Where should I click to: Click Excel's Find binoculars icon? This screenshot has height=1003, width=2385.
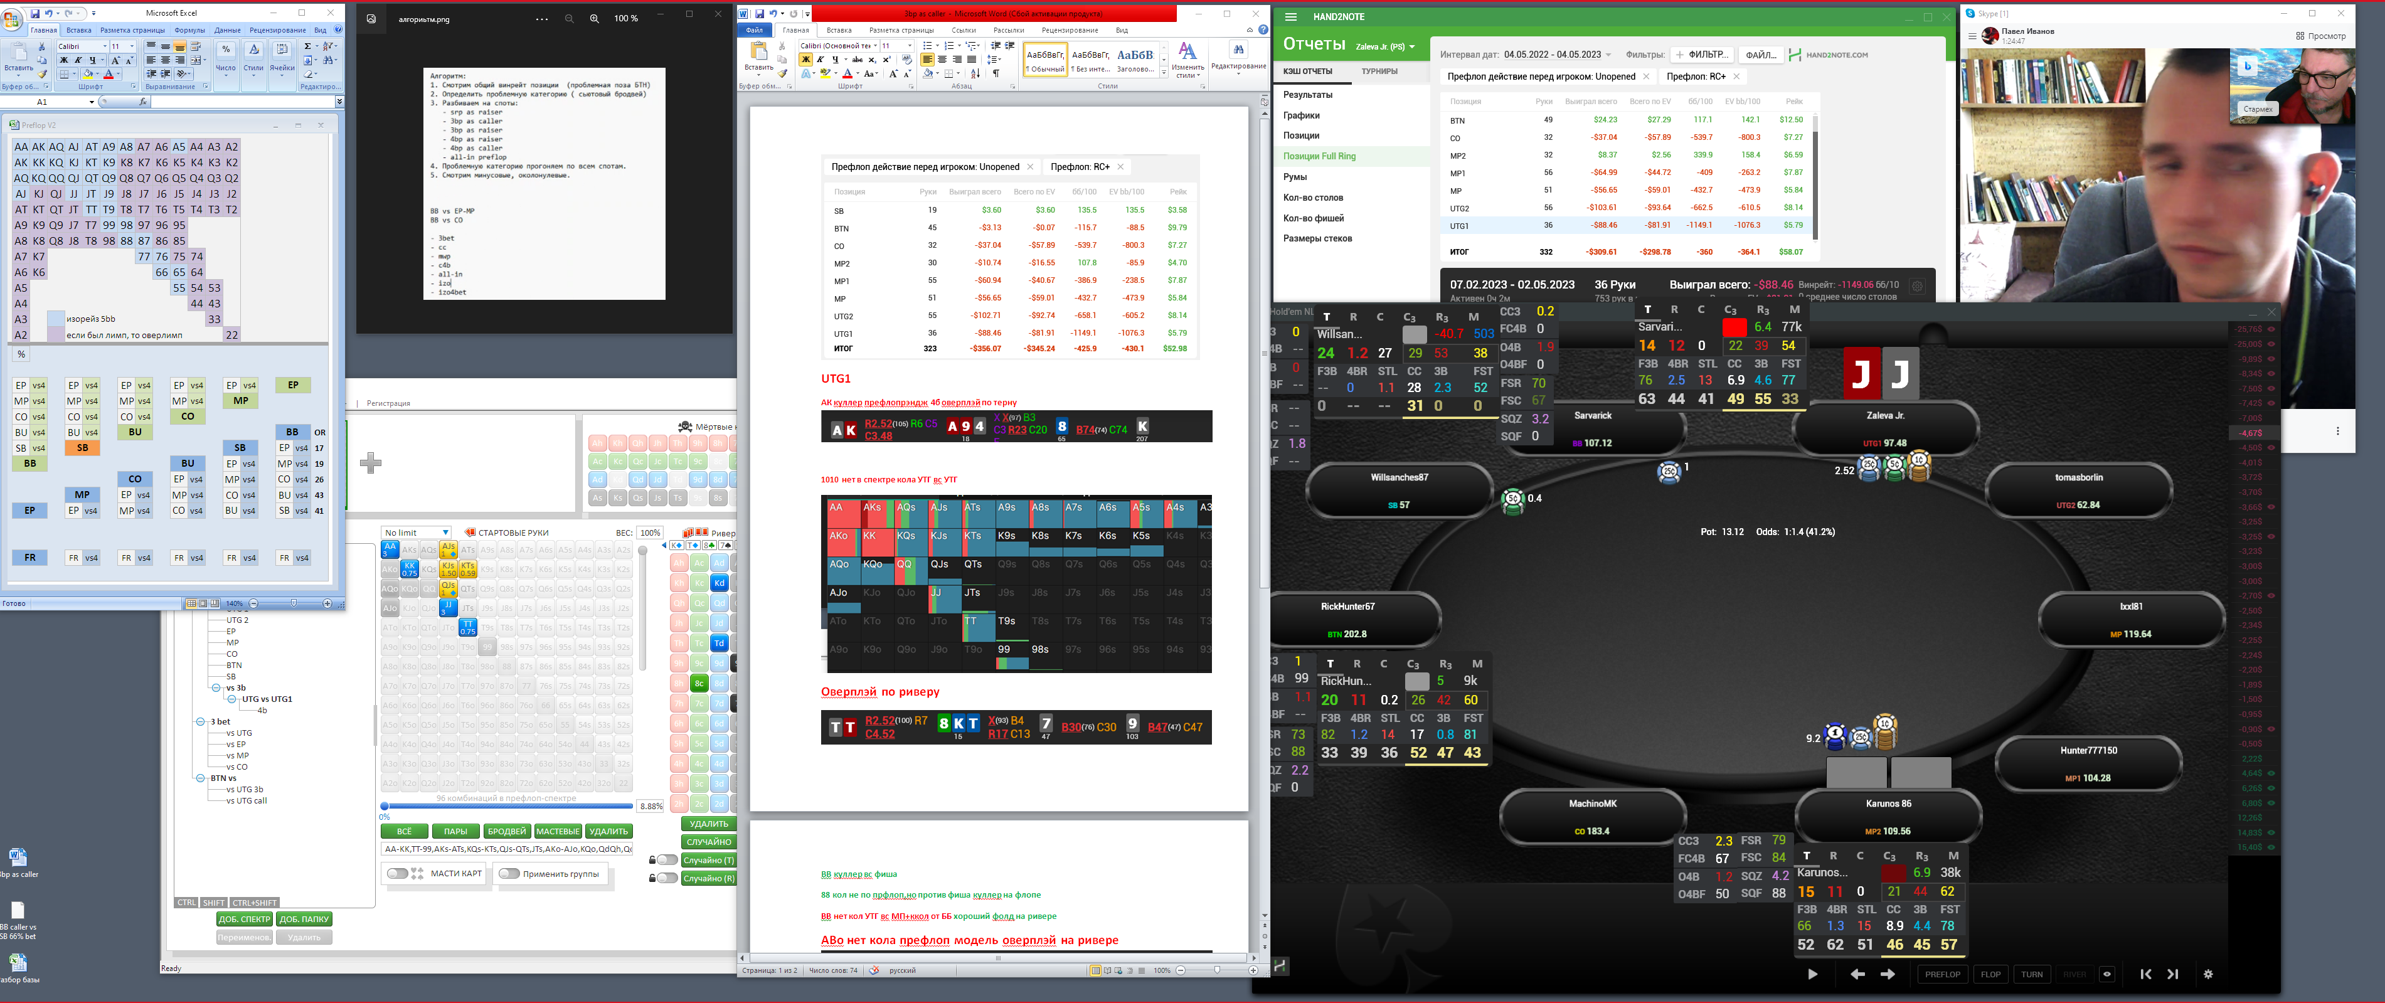click(x=329, y=60)
